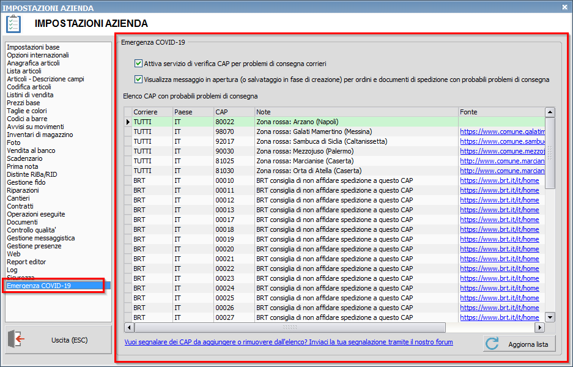The width and height of the screenshot is (573, 367).
Task: Select Distinte RiBa/RID
Action: coord(32,174)
